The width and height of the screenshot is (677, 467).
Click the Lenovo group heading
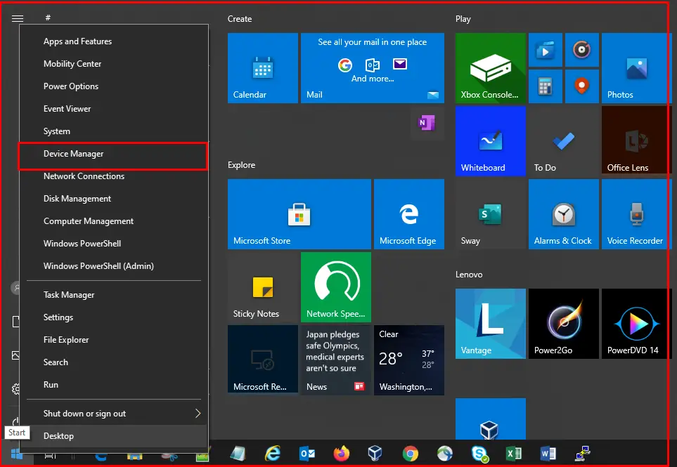pyautogui.click(x=469, y=275)
